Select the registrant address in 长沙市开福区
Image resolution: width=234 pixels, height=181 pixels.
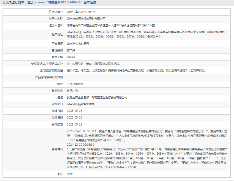111,25
